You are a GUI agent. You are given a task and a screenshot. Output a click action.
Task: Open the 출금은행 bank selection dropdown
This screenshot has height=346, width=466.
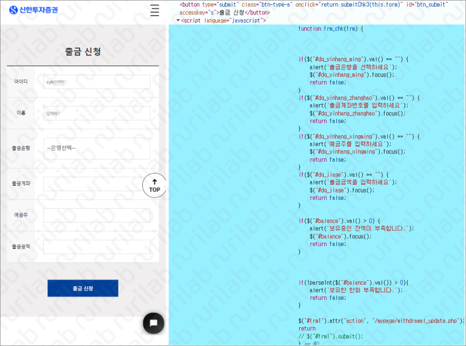97,148
